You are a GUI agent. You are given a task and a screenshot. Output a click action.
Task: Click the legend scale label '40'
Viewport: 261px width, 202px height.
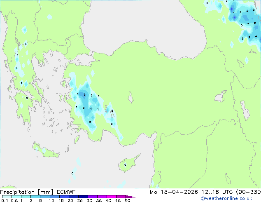point(108,200)
